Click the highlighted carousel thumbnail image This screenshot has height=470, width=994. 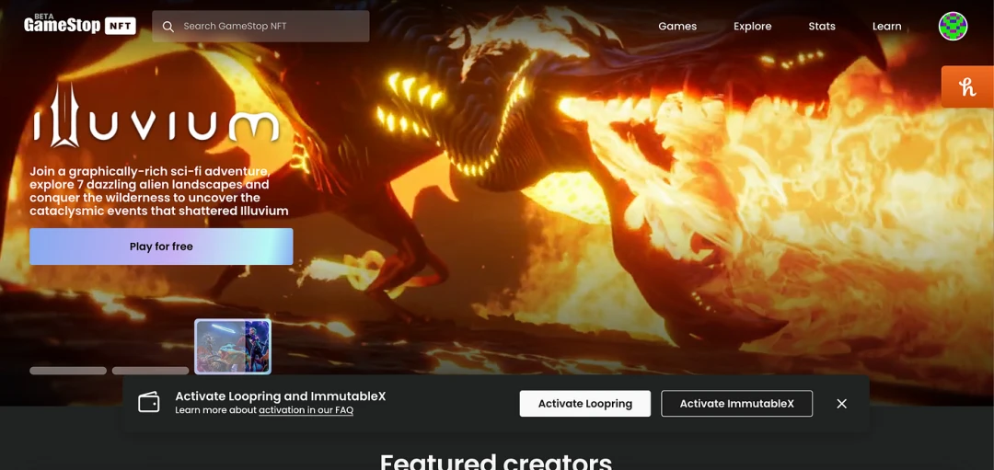(x=233, y=347)
